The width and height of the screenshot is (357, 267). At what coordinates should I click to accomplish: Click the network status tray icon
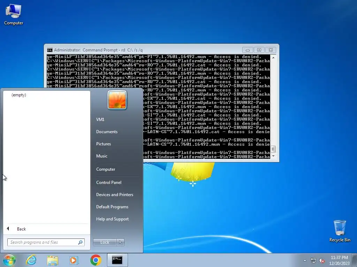pos(313,260)
